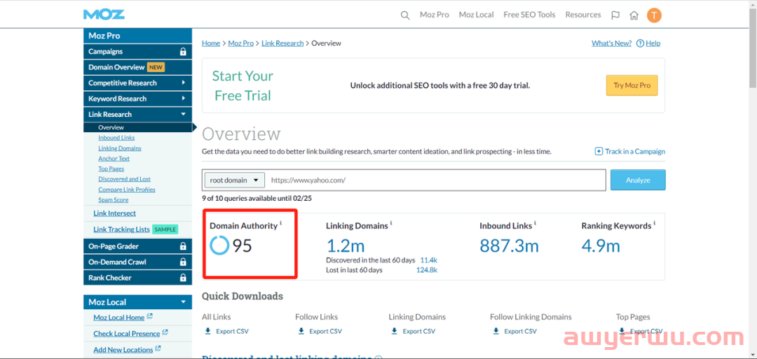Click download icon under Linking Domains downloads
The height and width of the screenshot is (359, 757).
coord(395,331)
